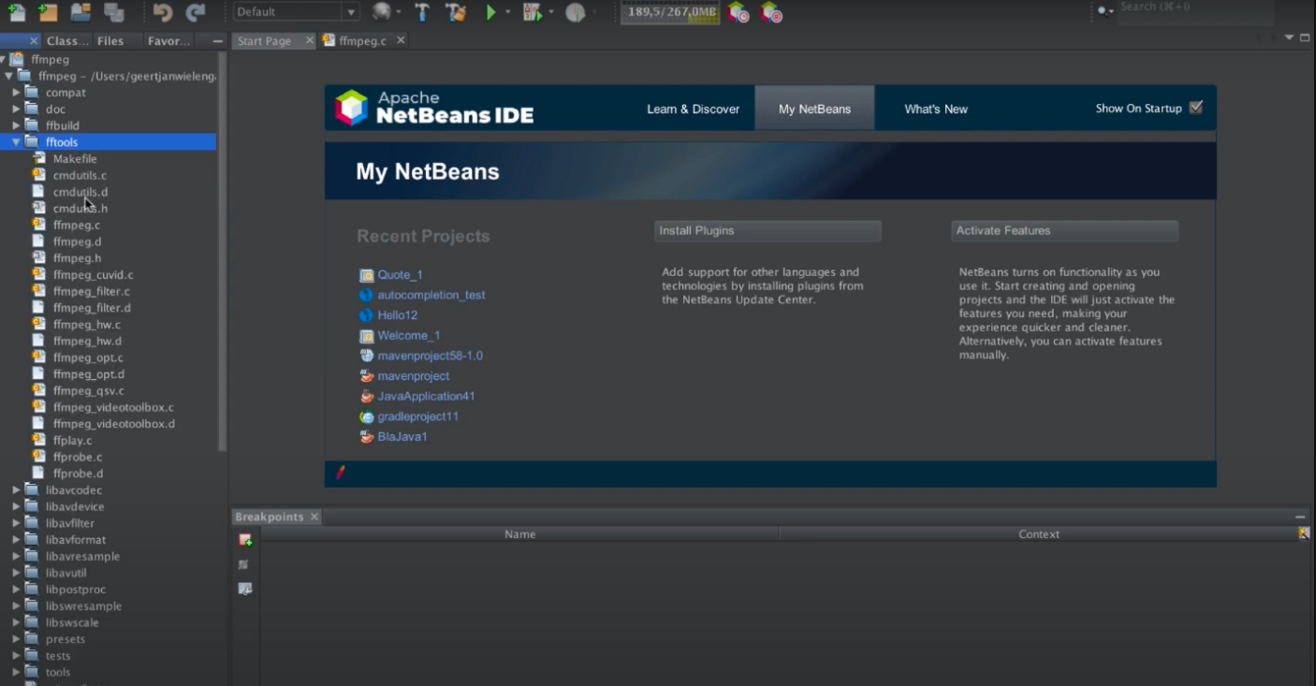Collapse the fftools folder
This screenshot has height=686, width=1316.
click(x=16, y=142)
